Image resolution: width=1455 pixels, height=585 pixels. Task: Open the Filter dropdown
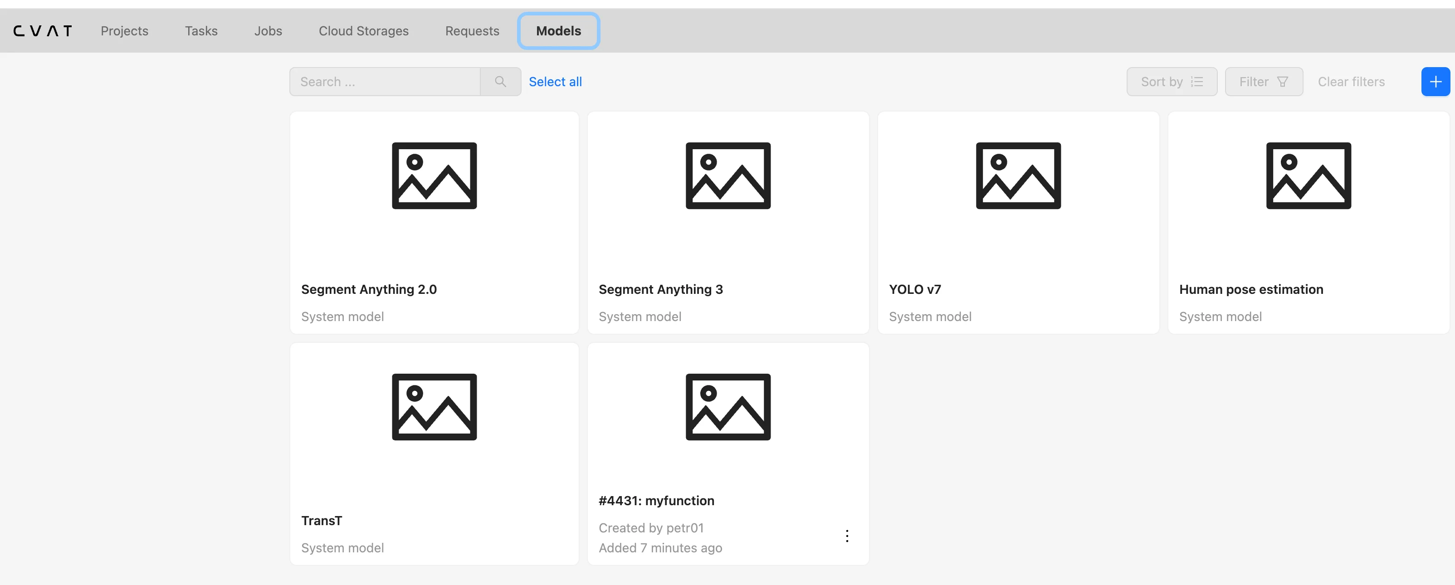pyautogui.click(x=1264, y=82)
